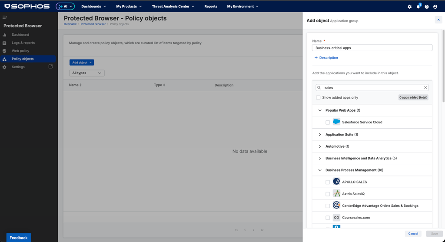Collapse the sidebar with the menu toggle icon
The height and width of the screenshot is (242, 445).
tap(4, 17)
